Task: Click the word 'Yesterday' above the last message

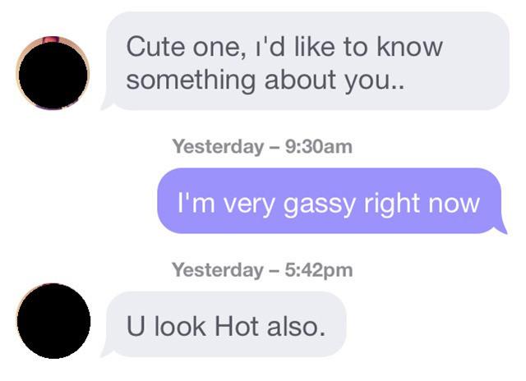Action: [218, 271]
